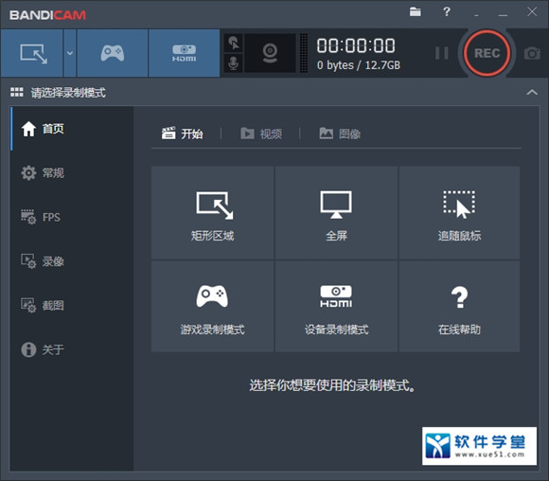Choose the 追随鼠标 follow mouse tile
The image size is (549, 481).
coord(459,213)
